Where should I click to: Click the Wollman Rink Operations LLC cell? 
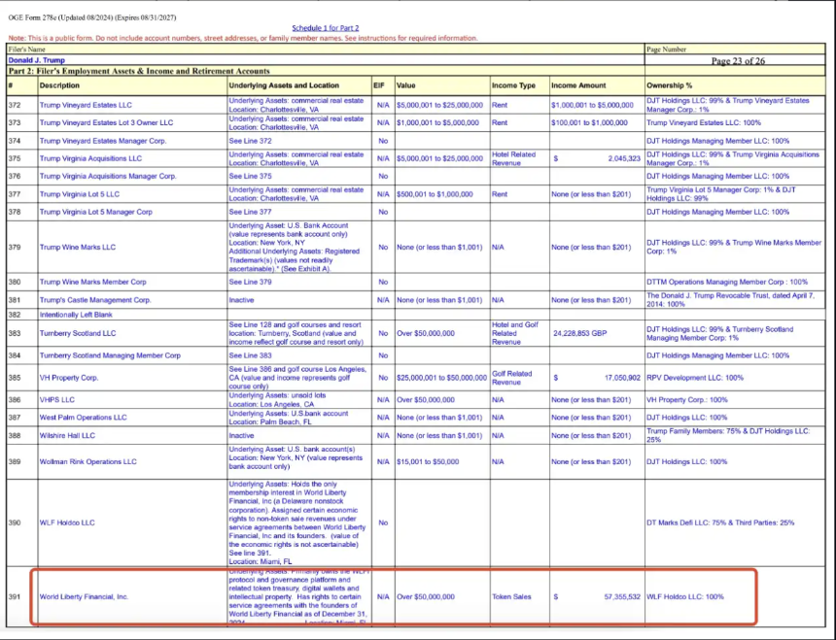(x=87, y=461)
